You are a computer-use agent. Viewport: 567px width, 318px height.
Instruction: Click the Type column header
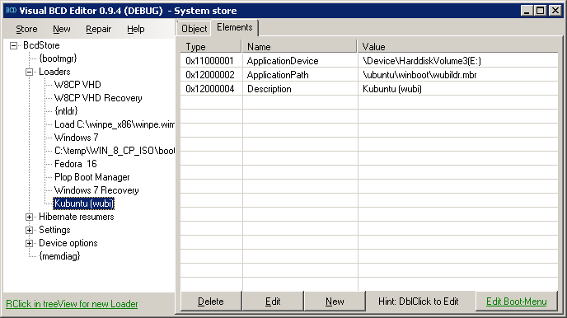[210, 47]
